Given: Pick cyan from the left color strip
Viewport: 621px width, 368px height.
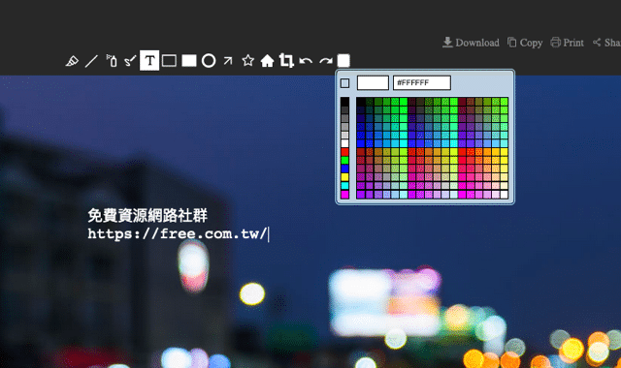Looking at the screenshot, I should (345, 186).
